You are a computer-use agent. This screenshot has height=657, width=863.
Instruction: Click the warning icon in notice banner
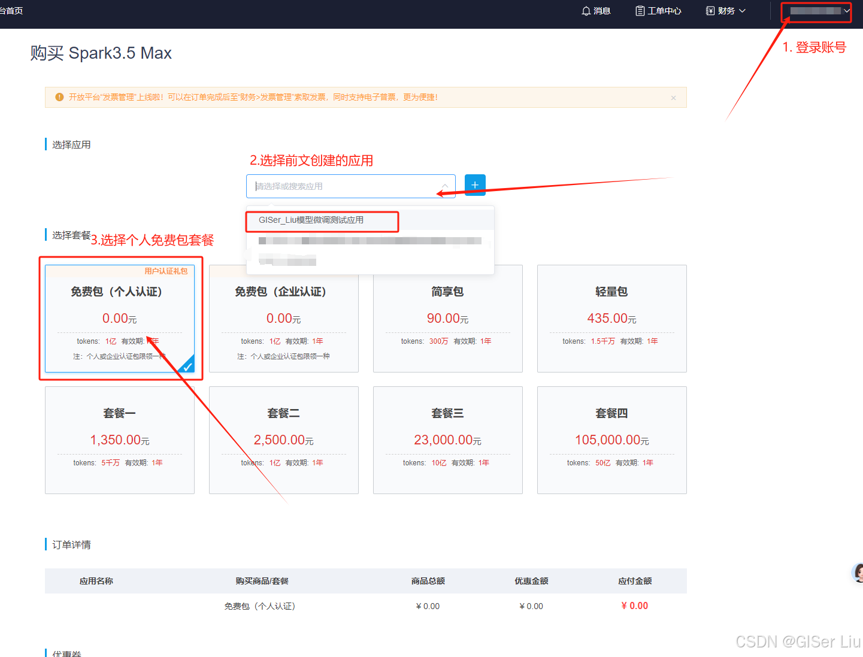point(59,97)
